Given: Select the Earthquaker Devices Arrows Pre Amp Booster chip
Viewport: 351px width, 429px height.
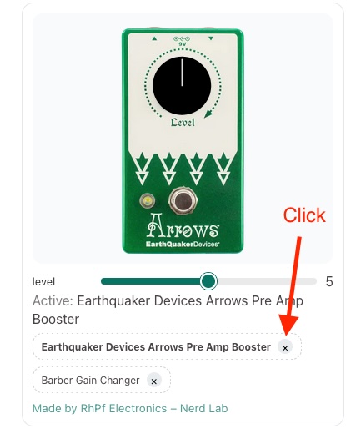Looking at the screenshot, I should tap(156, 347).
